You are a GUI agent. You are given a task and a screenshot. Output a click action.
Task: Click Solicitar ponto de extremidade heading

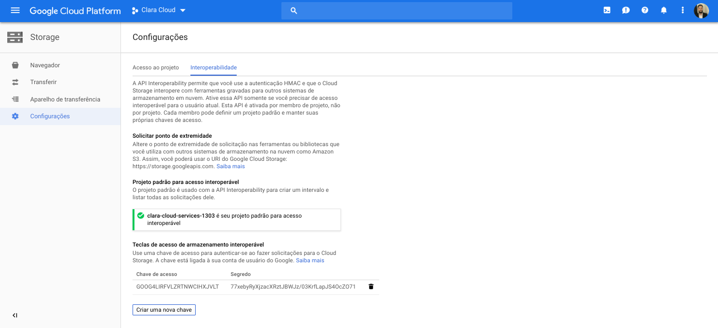pos(172,136)
